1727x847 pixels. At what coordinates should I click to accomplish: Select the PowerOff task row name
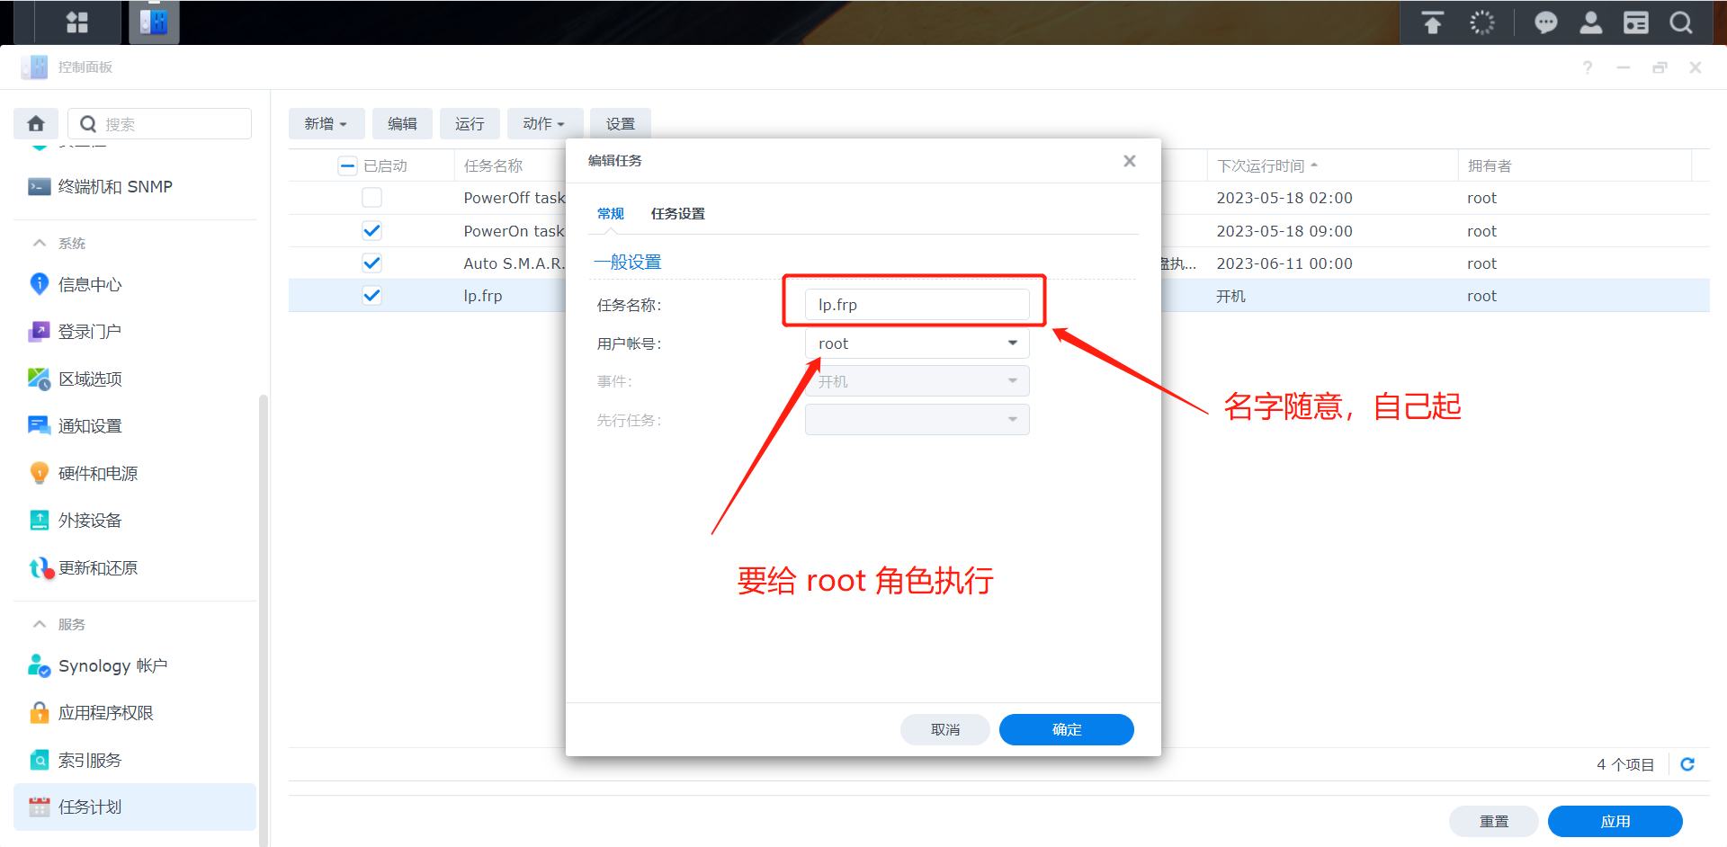click(515, 198)
